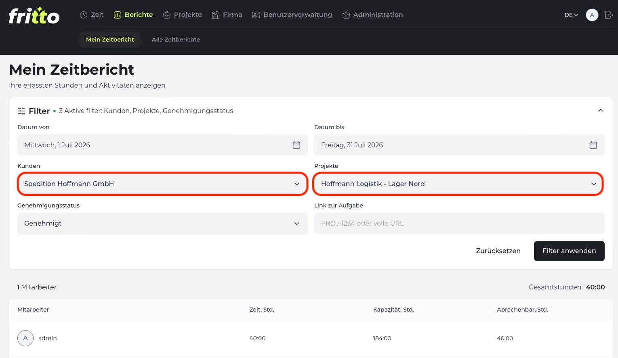
Task: Open the Datum von date field
Action: [x=162, y=145]
